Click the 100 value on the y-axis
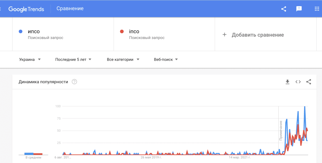322x163 pixels. 58,106
